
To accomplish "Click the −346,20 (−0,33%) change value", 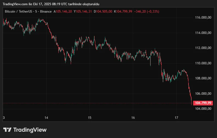I will [x=146, y=12].
